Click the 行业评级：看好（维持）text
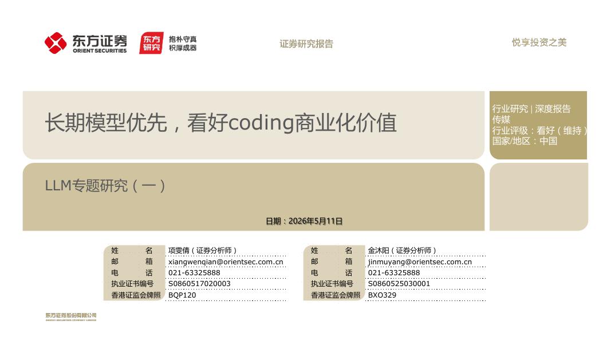The height and width of the screenshot is (344, 611). click(x=539, y=130)
